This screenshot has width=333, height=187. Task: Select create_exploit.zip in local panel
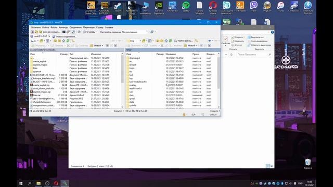coord(41,85)
